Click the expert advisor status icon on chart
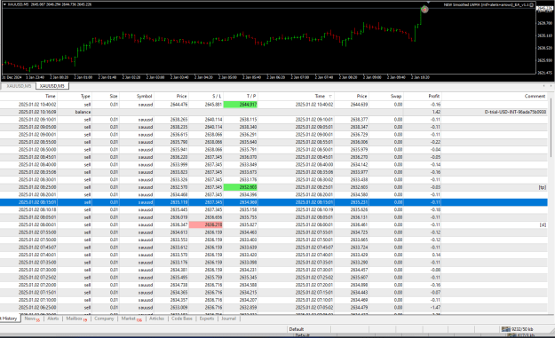 tap(531, 4)
